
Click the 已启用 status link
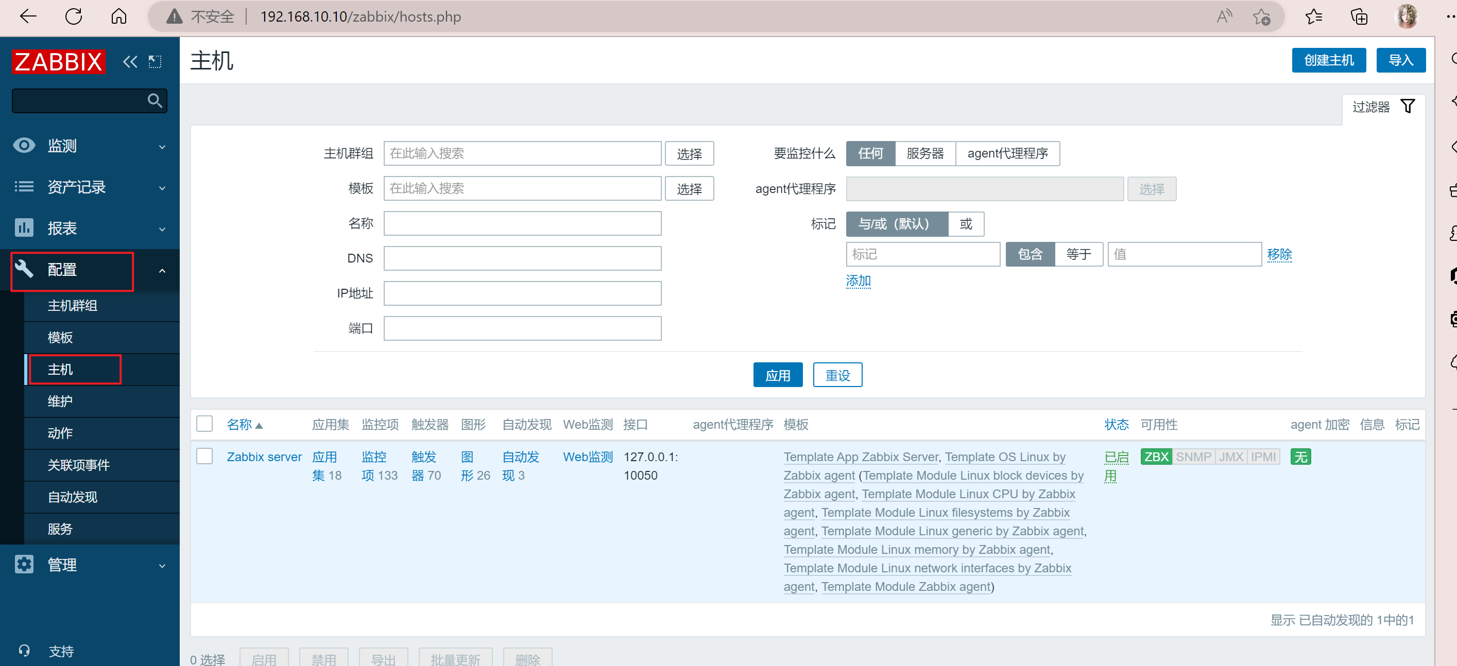(x=1116, y=466)
